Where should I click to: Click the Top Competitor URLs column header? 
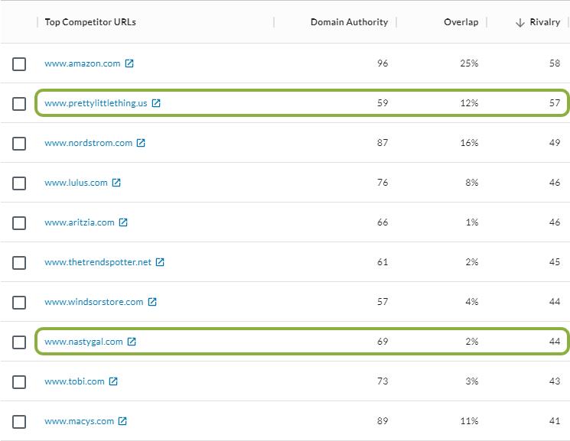90,22
